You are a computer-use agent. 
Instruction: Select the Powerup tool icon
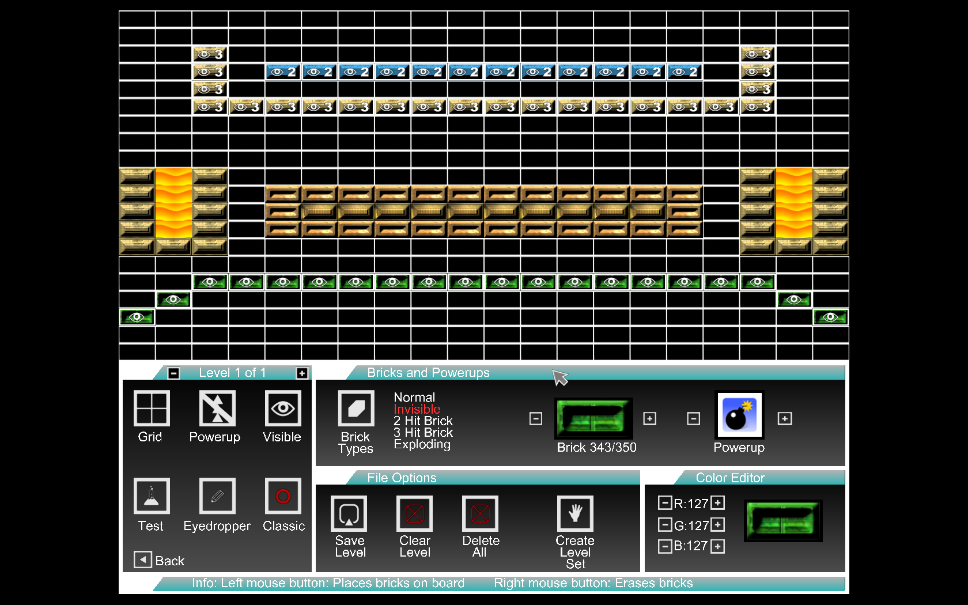(x=217, y=409)
